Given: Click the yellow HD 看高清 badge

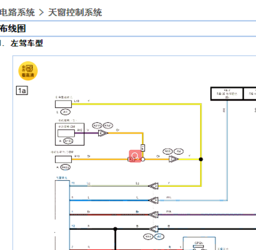Looking at the screenshot, I should point(28,71).
